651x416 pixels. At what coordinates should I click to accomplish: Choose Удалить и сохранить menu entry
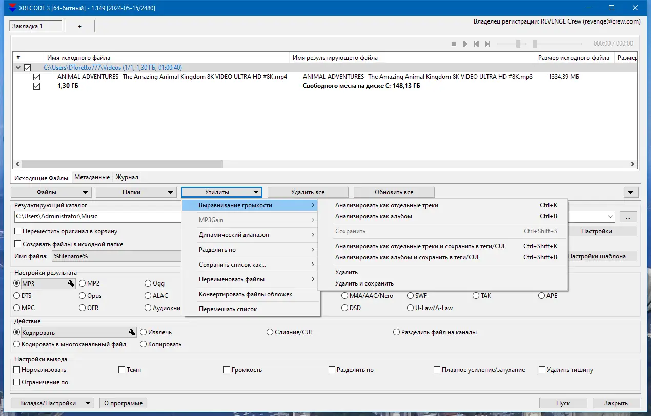click(x=443, y=283)
